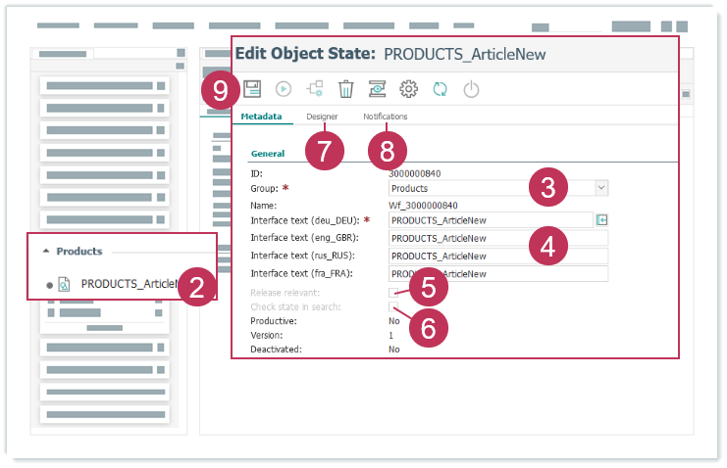The image size is (727, 468).
Task: Click the Save icon in the toolbar
Action: coord(252,89)
